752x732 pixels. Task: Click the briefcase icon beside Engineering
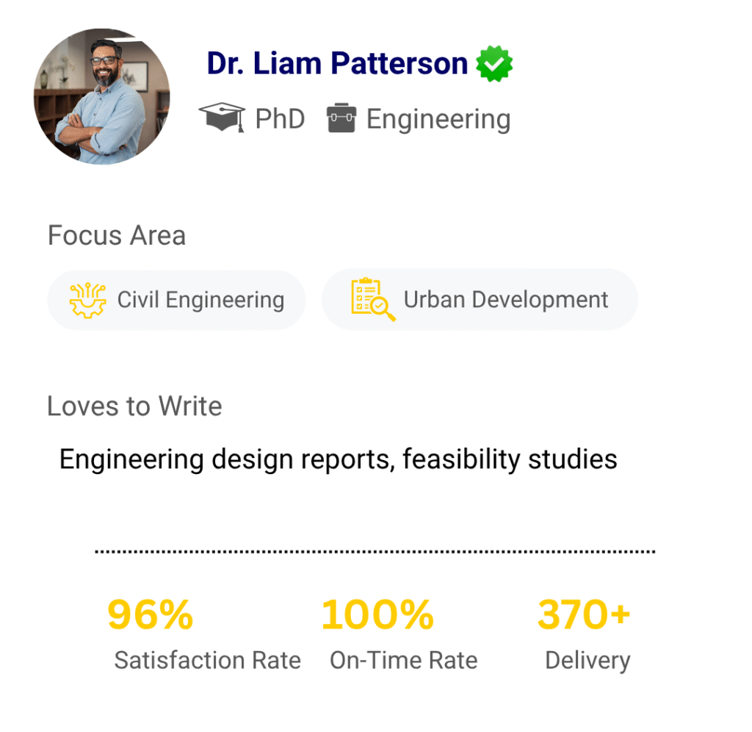341,118
